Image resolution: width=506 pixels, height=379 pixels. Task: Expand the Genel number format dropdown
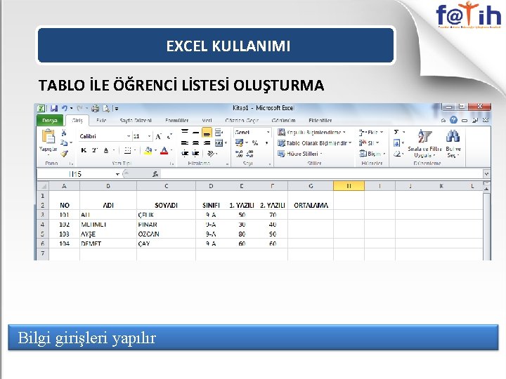coord(268,132)
